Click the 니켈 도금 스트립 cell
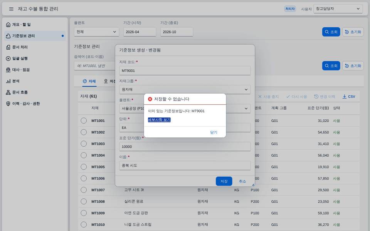The image size is (370, 231). click(x=138, y=224)
